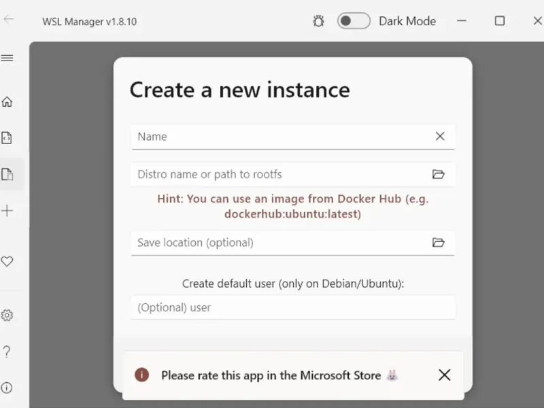Image resolution: width=544 pixels, height=408 pixels.
Task: Click the bug report icon
Action: 318,21
